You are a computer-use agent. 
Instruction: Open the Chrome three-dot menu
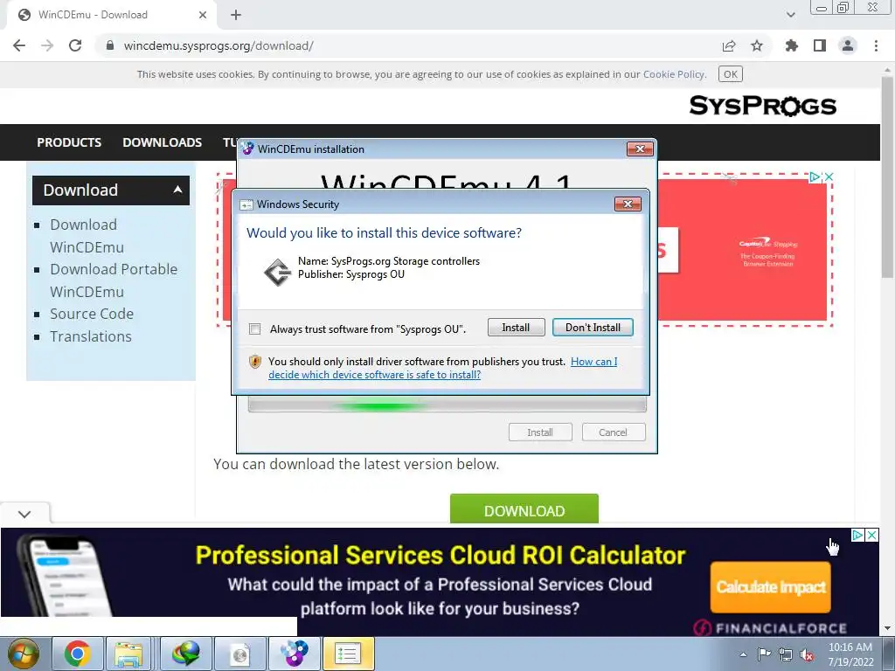coord(876,45)
